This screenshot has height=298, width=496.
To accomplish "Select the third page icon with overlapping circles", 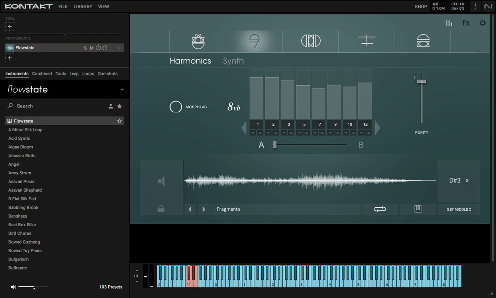I will (x=310, y=41).
